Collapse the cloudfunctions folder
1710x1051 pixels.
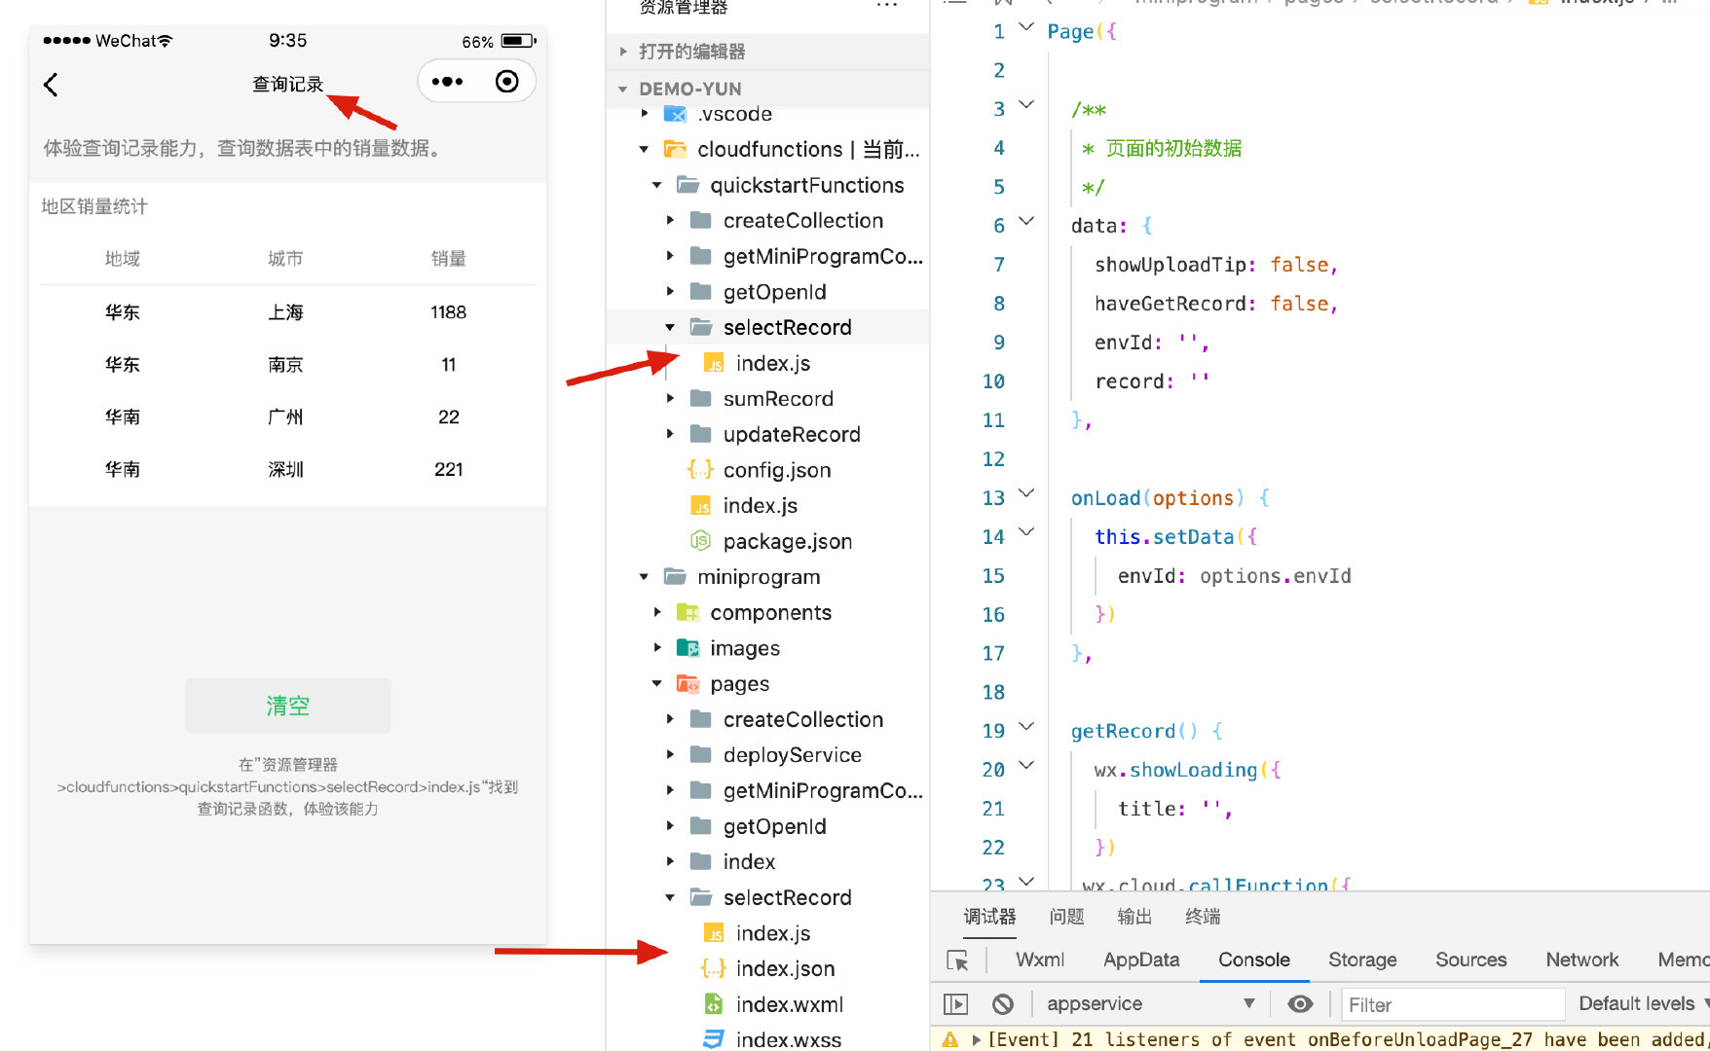[644, 150]
